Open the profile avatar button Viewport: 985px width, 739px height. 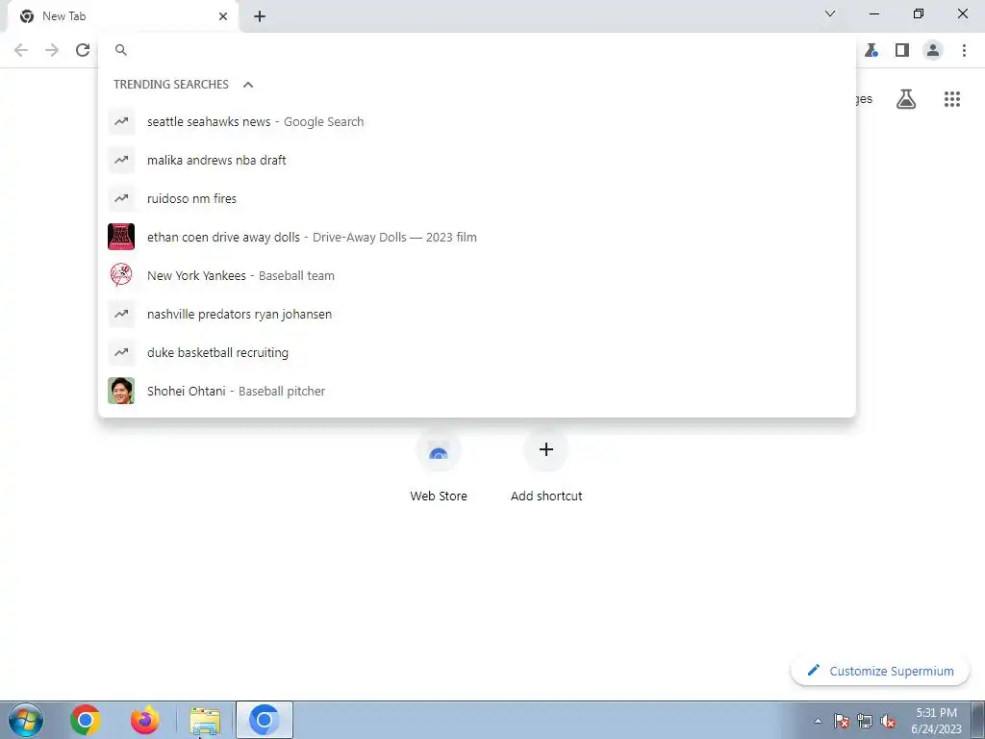point(933,50)
